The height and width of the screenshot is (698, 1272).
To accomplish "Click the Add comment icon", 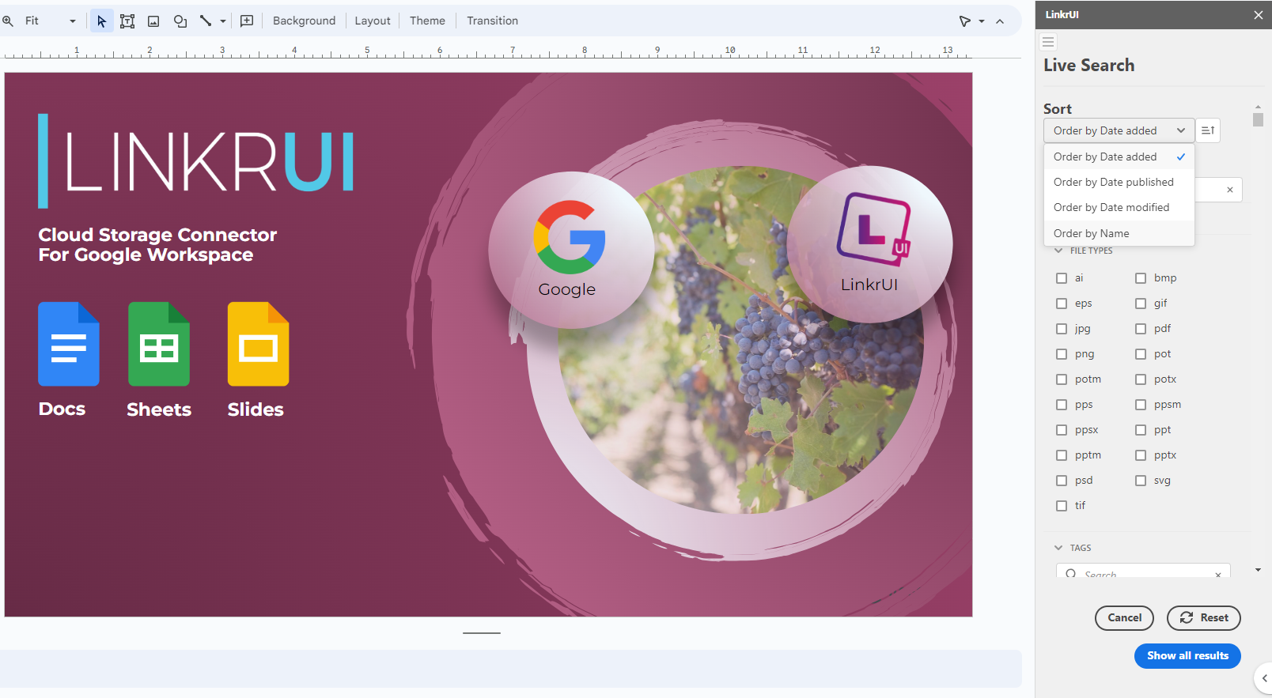I will (x=247, y=21).
